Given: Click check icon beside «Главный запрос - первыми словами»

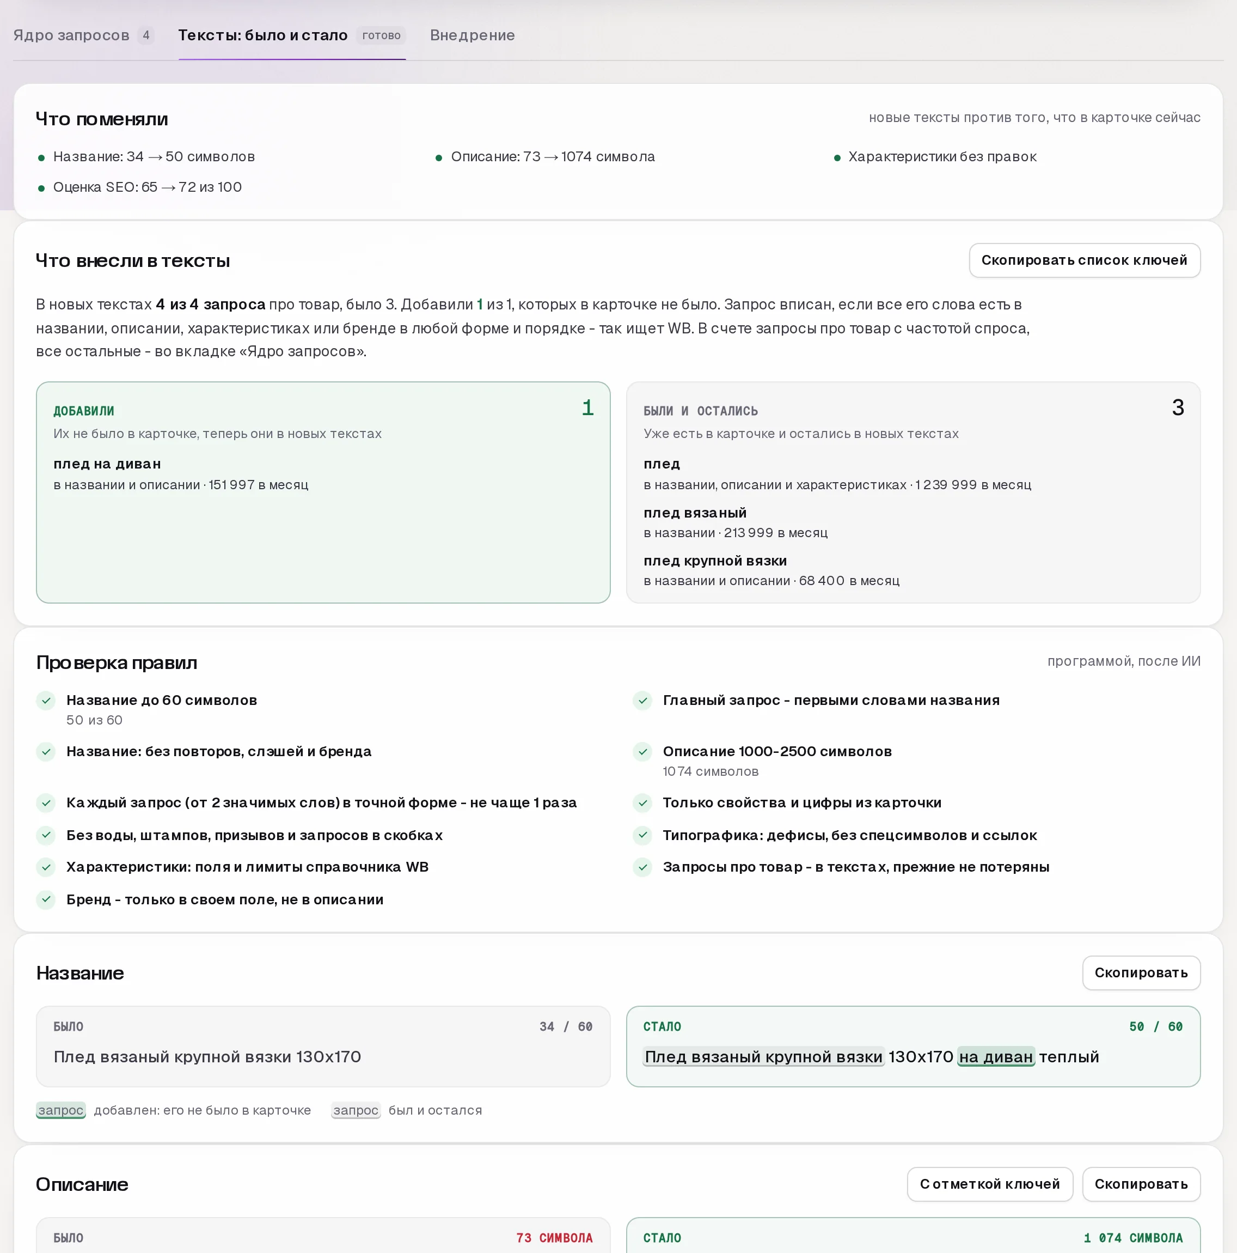Looking at the screenshot, I should (x=642, y=701).
